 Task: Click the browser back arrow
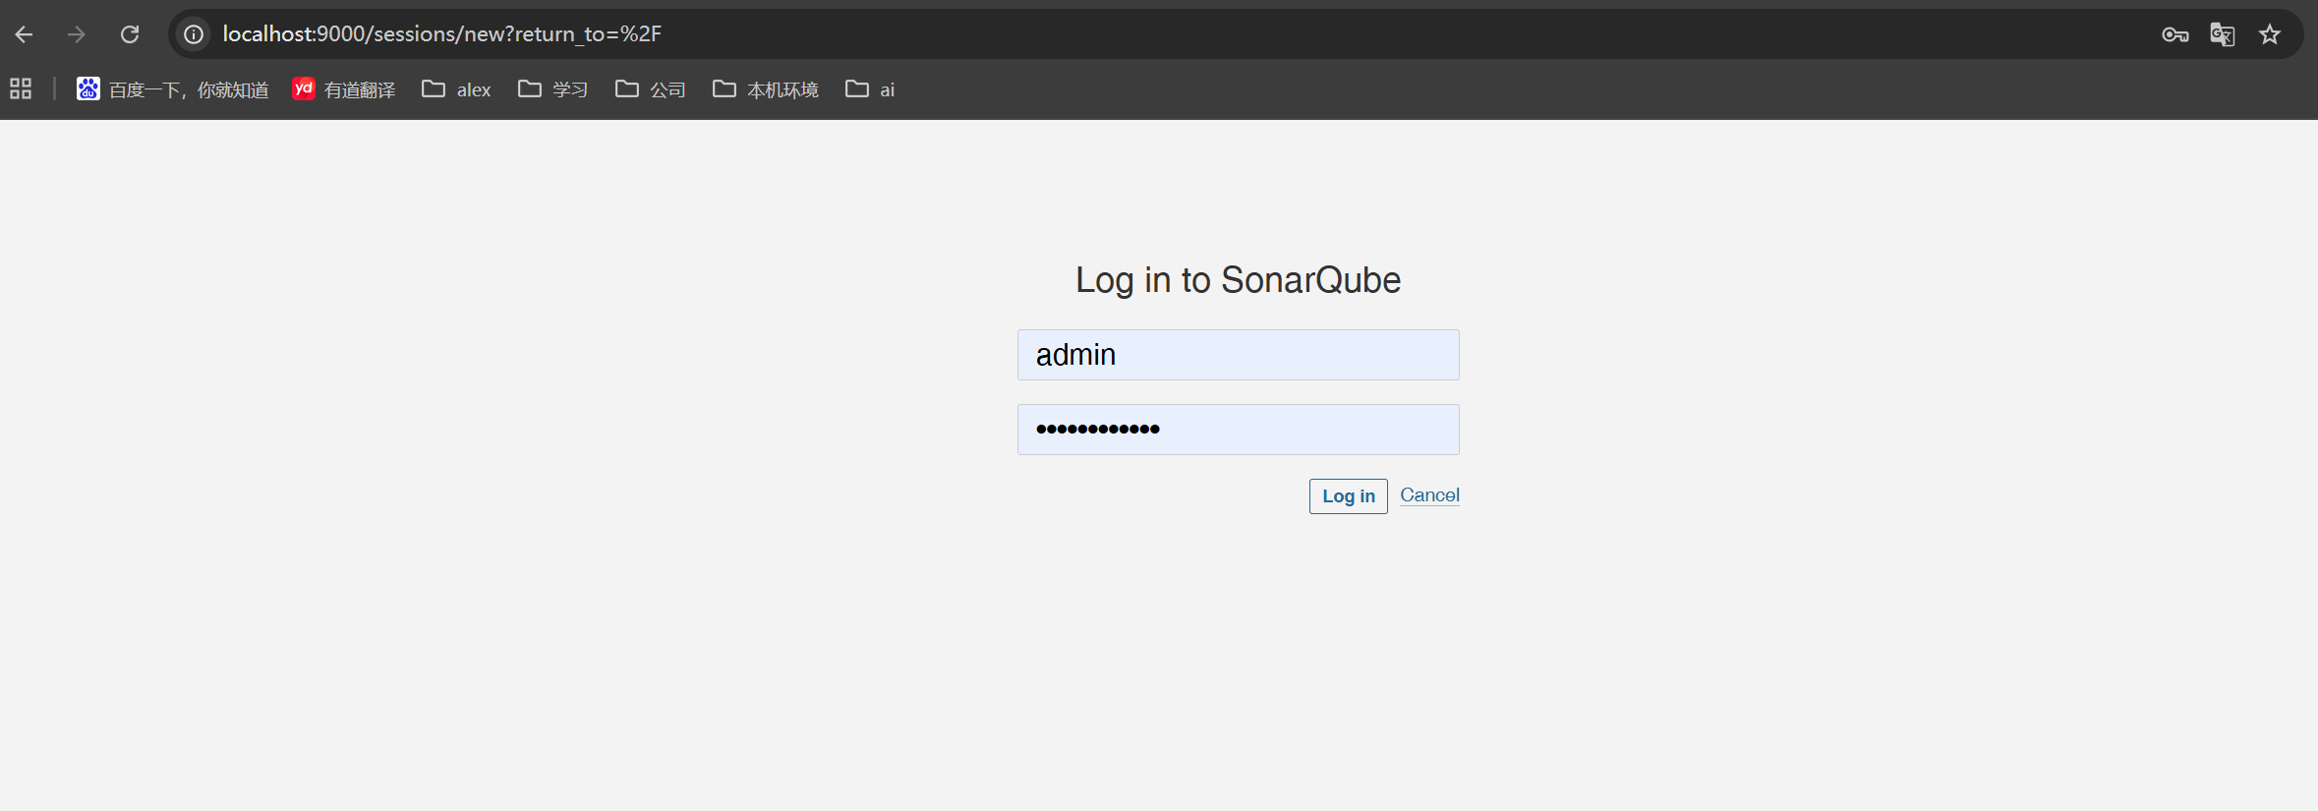(x=25, y=34)
